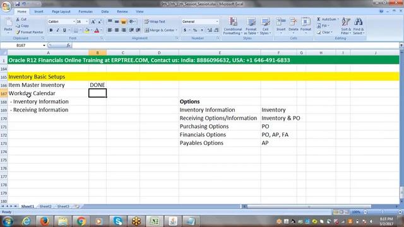Open Cell Styles gallery
This screenshot has height=227, width=404.
pos(265,26)
